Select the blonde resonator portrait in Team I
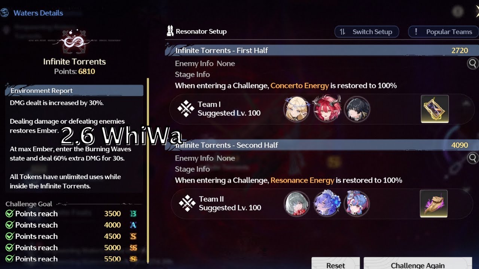The width and height of the screenshot is (479, 269). tap(296, 109)
